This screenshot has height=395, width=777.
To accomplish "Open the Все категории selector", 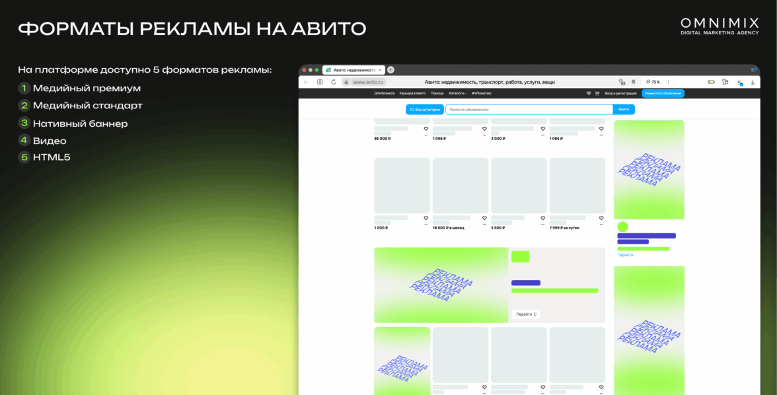I will coord(425,110).
